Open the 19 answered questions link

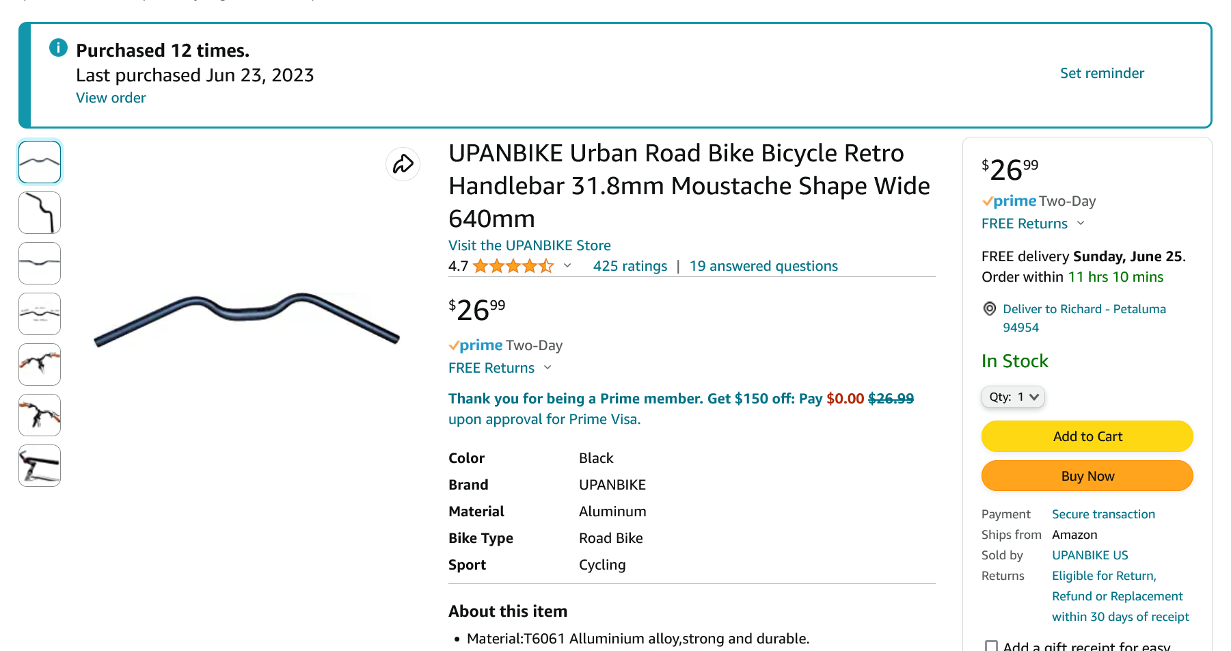click(763, 266)
